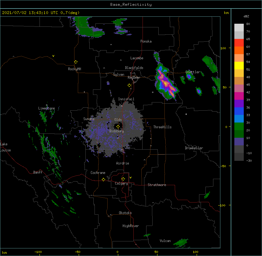Viewport: 262px width, 256px height.
Task: Click the RedDeer city label
Action: coord(134,78)
